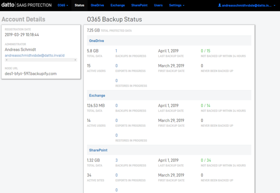Image resolution: width=280 pixels, height=193 pixels.
Task: Select the O365 Backup Status heading
Action: pos(114,19)
